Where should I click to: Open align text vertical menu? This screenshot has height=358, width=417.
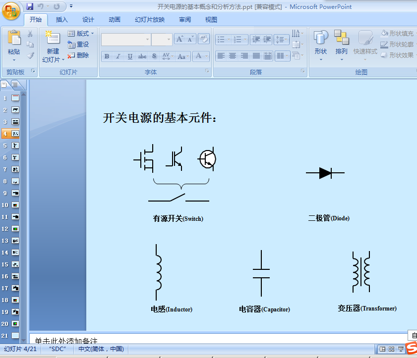[x=298, y=45]
